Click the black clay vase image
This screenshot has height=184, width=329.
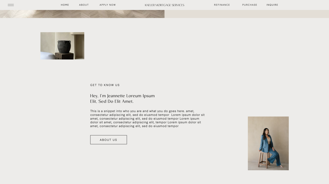click(62, 46)
